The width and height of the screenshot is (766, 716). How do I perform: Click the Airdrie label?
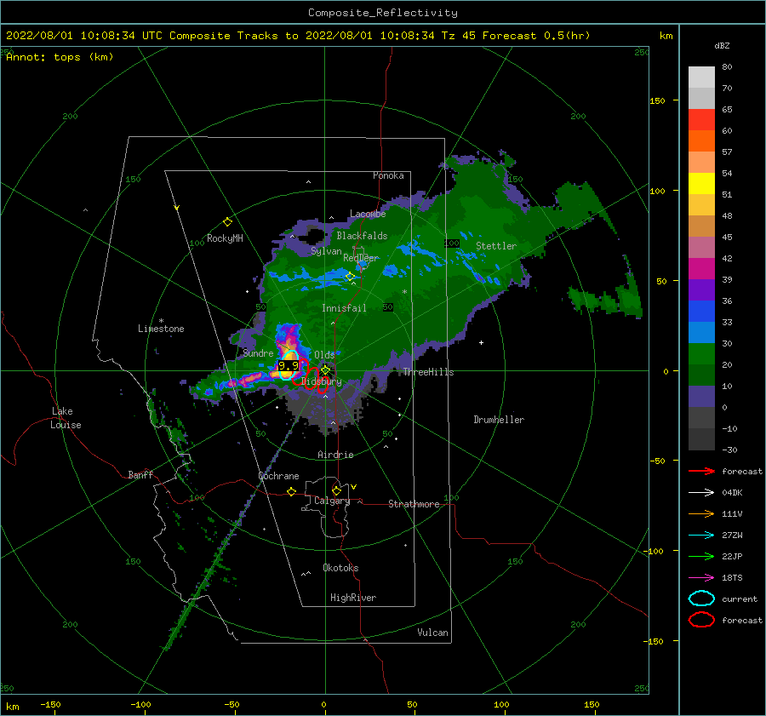335,455
